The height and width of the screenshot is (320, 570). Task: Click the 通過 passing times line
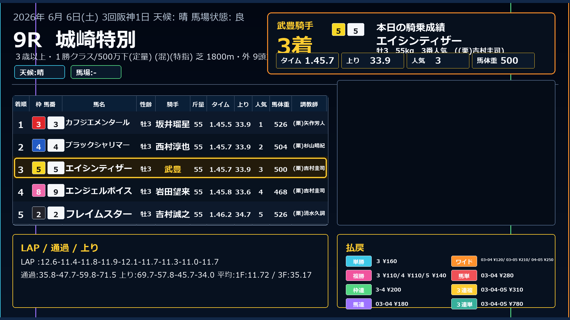coord(166,275)
